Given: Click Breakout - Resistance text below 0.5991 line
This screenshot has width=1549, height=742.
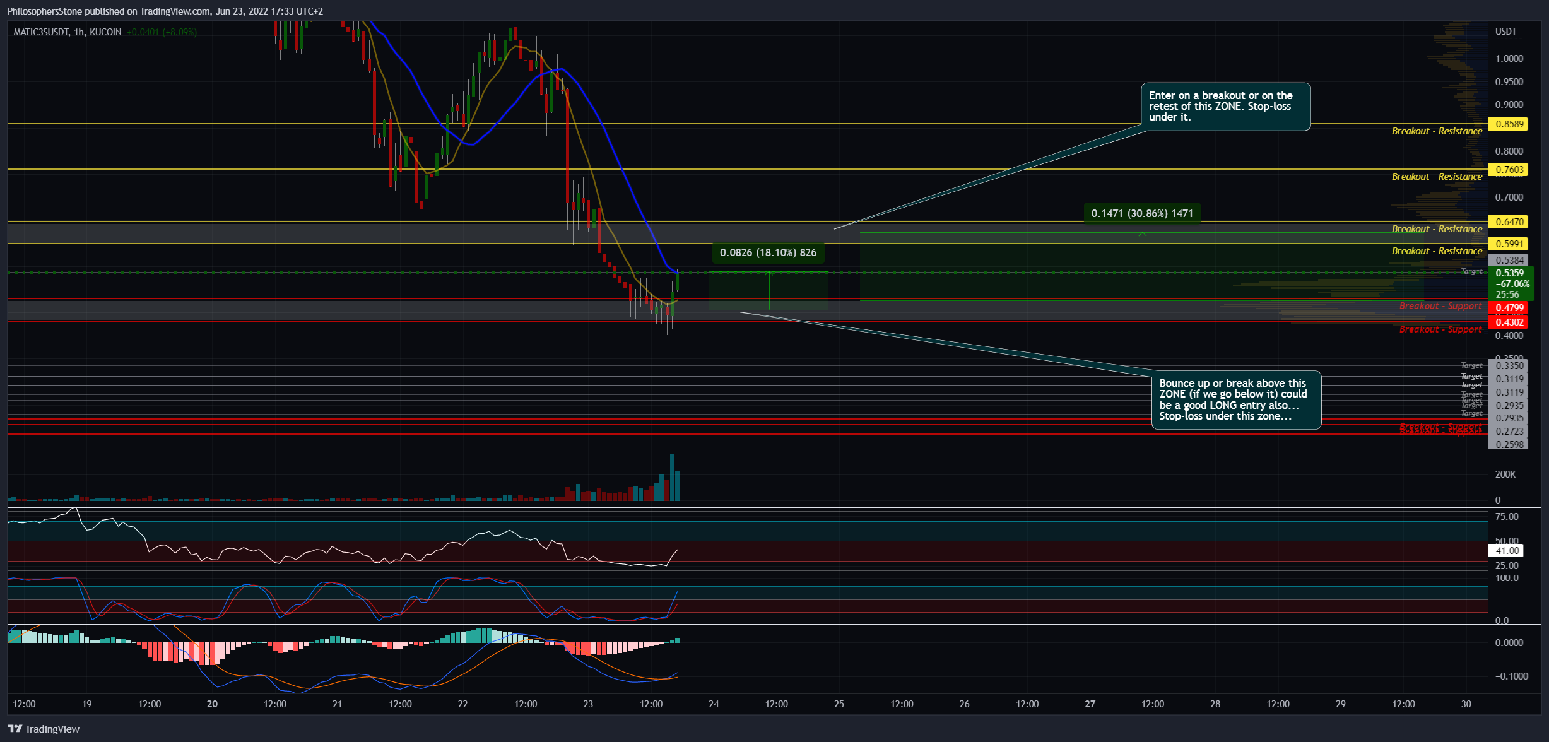Looking at the screenshot, I should pyautogui.click(x=1437, y=251).
